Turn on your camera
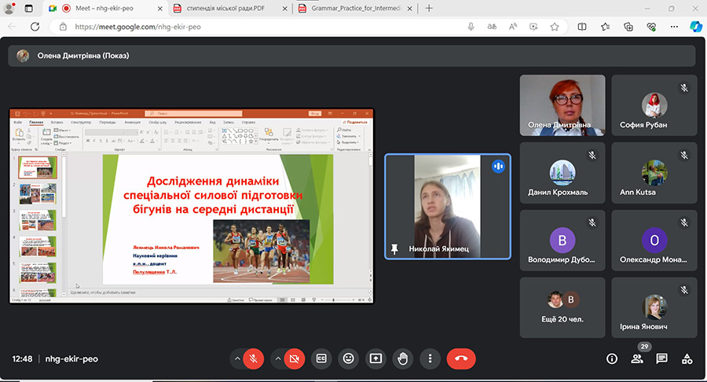Screen dimensions: 707x382 point(295,358)
